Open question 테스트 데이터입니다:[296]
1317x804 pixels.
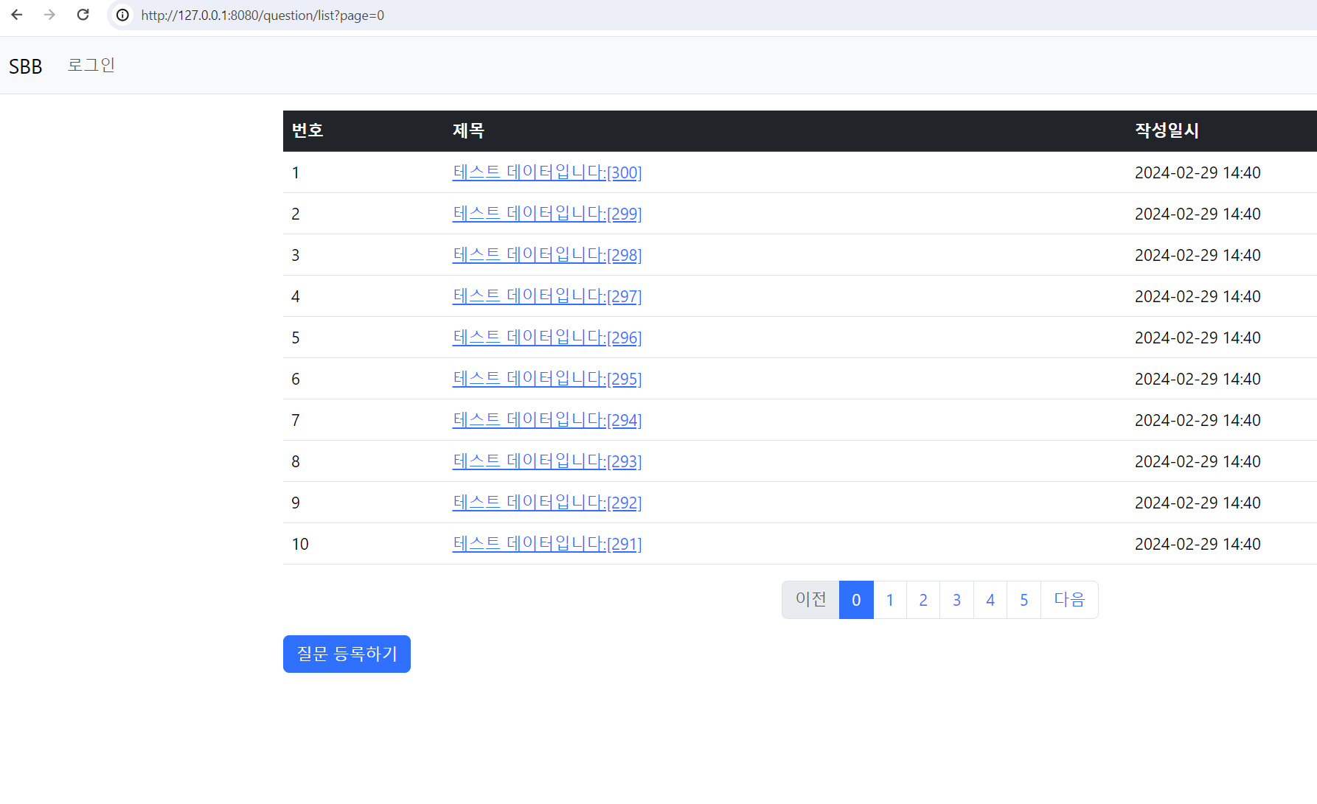click(x=547, y=338)
